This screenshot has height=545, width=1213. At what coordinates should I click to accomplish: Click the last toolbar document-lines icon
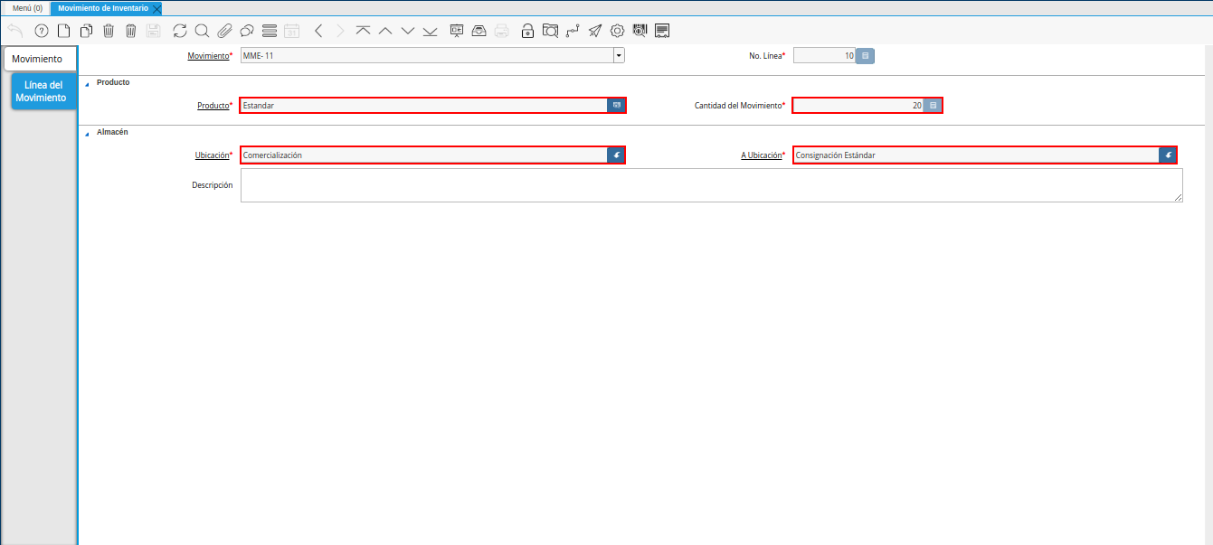[x=662, y=31]
